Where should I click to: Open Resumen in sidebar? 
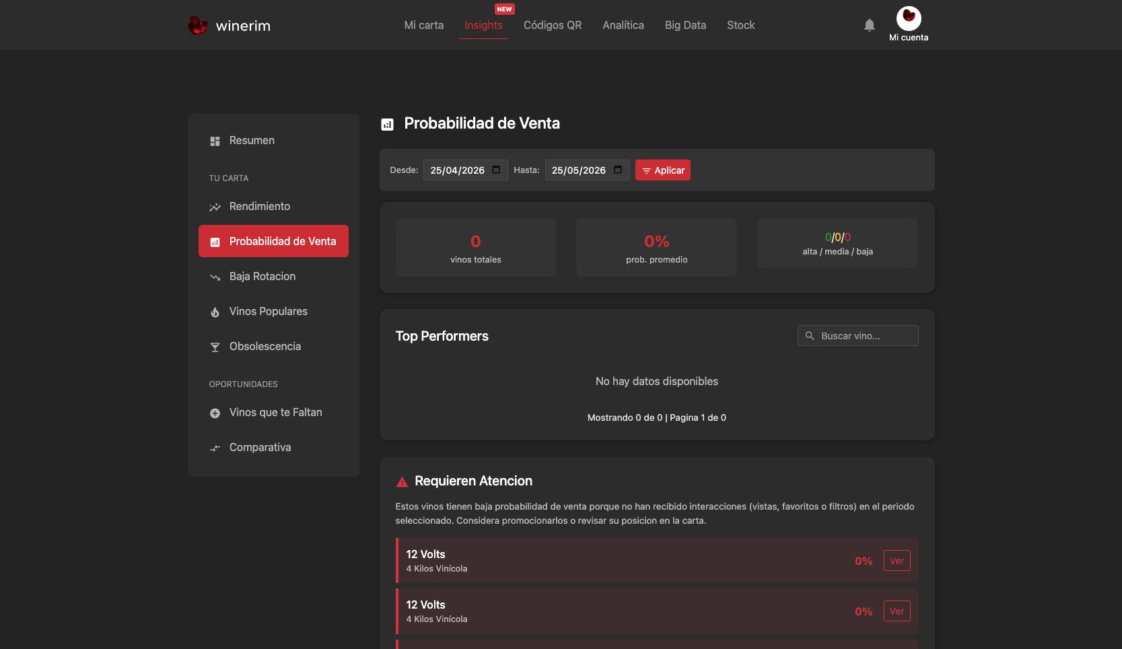tap(273, 140)
